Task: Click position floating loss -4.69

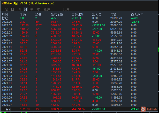Action: click(134, 18)
